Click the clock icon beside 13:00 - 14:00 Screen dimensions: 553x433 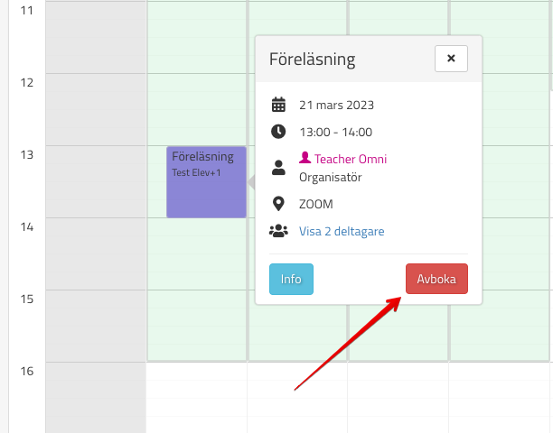pos(278,132)
